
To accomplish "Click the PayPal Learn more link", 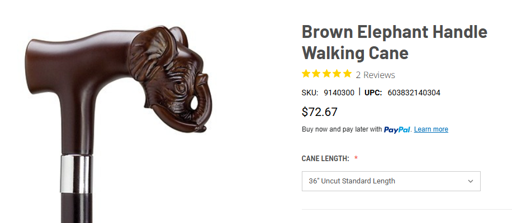I will [431, 129].
